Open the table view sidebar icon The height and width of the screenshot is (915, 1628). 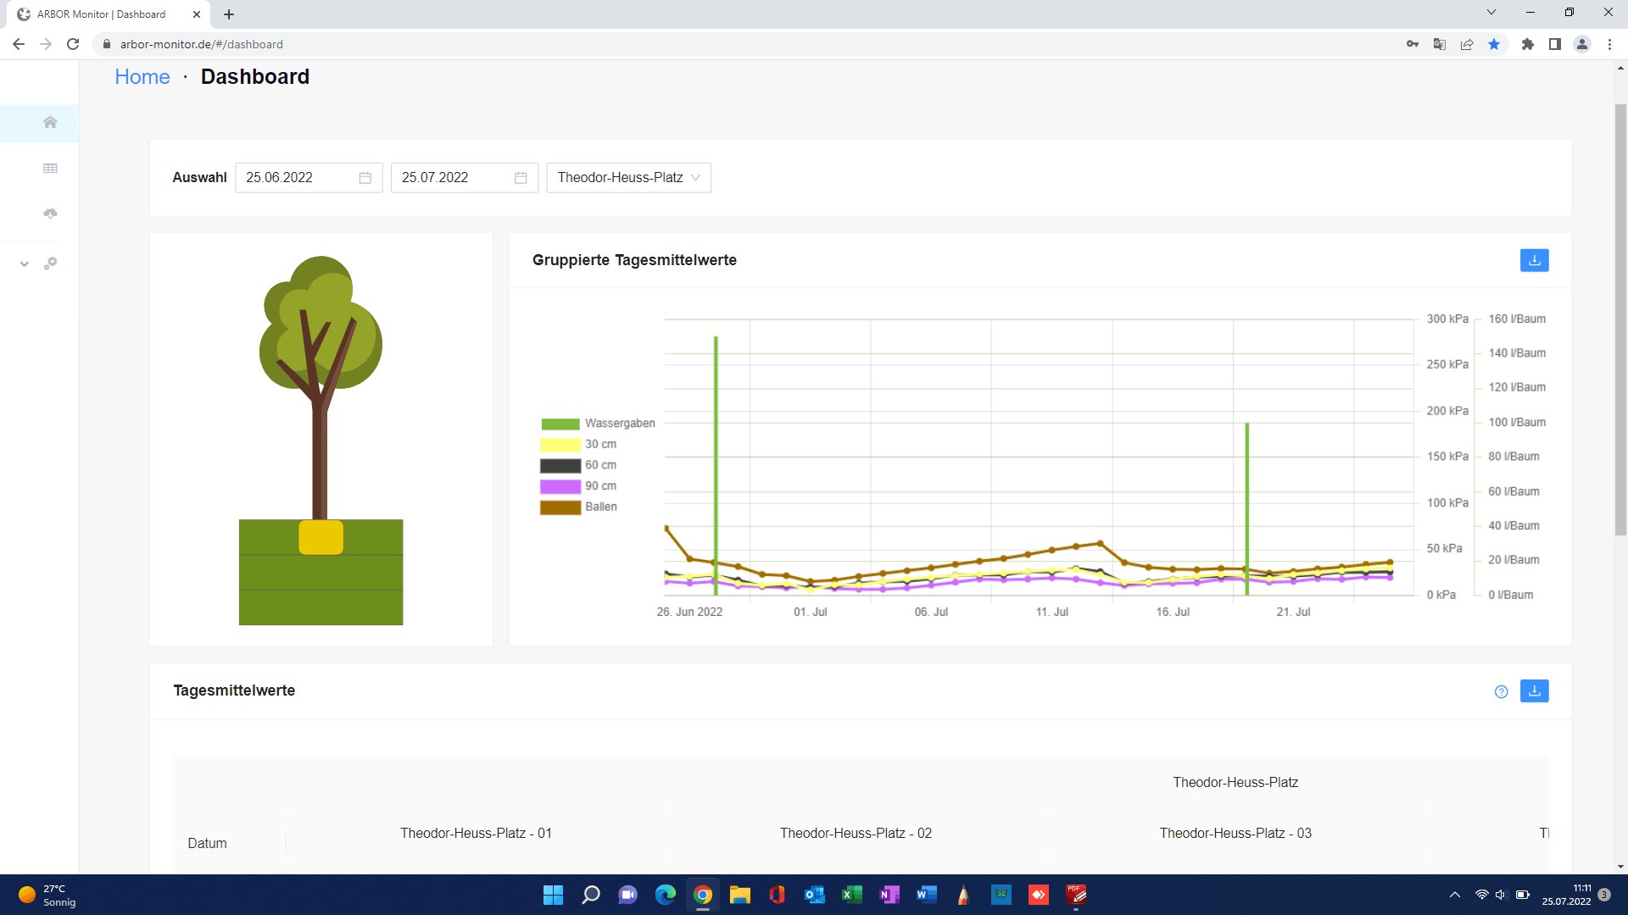[x=50, y=168]
